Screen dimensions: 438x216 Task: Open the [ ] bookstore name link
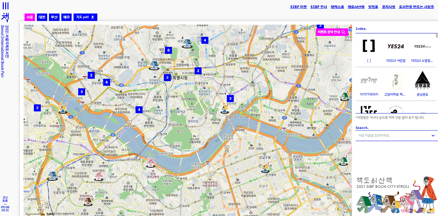click(369, 60)
